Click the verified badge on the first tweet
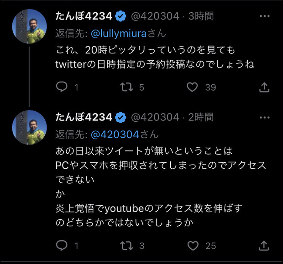 (x=121, y=16)
